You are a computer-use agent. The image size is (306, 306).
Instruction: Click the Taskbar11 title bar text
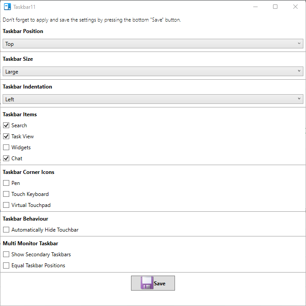click(x=23, y=7)
